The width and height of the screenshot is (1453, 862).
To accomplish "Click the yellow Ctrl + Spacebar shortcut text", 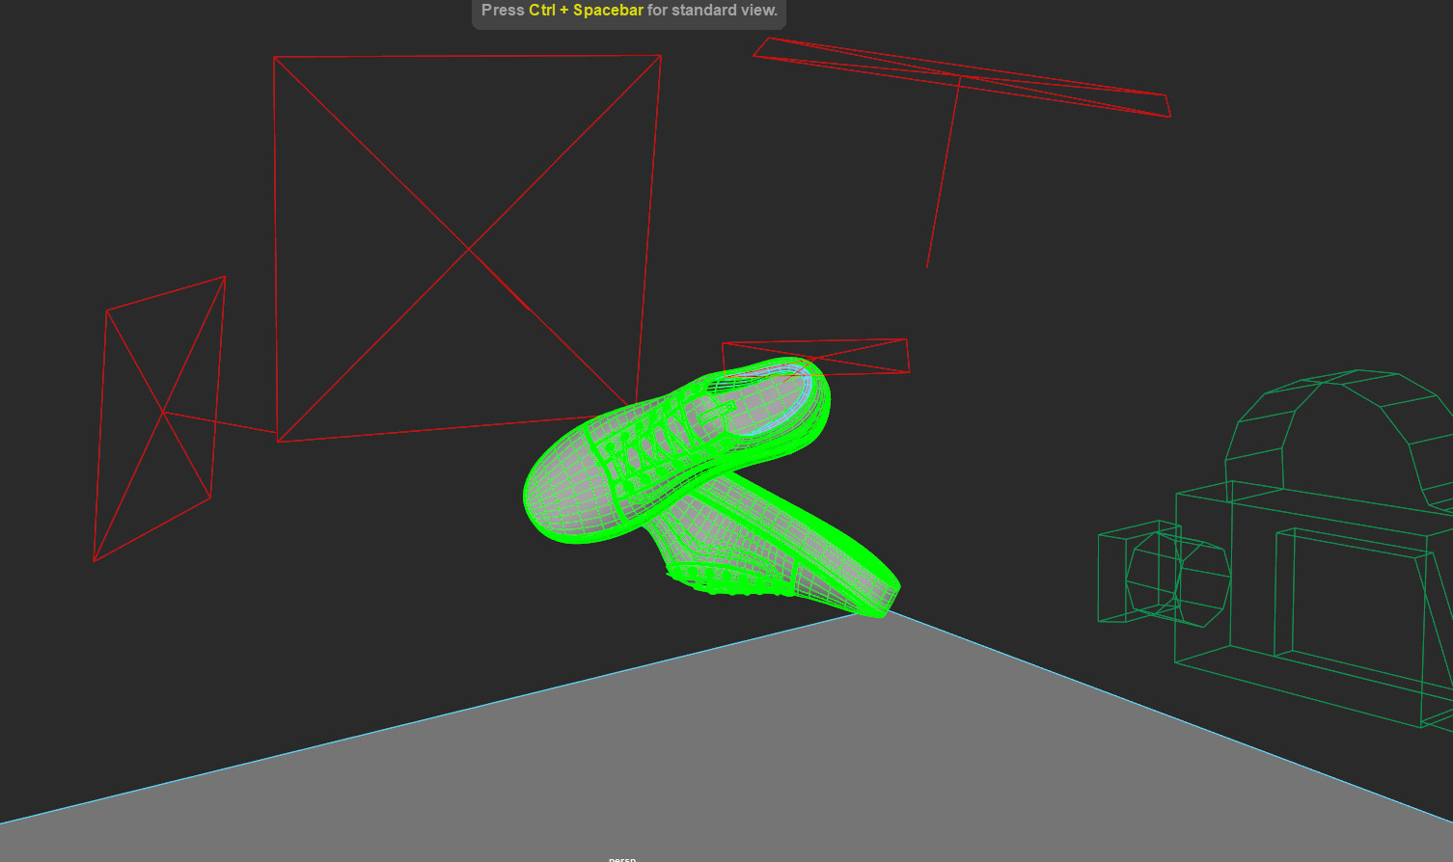I will (586, 11).
